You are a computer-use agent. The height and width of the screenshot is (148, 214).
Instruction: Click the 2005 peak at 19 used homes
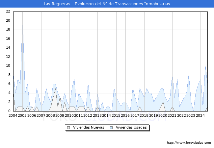[x=22, y=25]
